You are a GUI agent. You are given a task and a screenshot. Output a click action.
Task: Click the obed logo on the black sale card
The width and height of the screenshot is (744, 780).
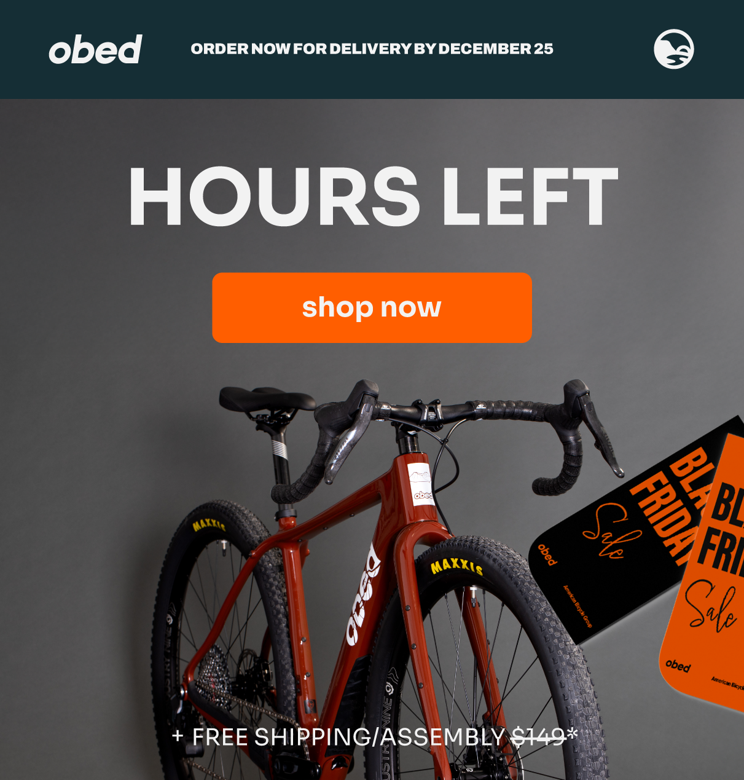547,554
